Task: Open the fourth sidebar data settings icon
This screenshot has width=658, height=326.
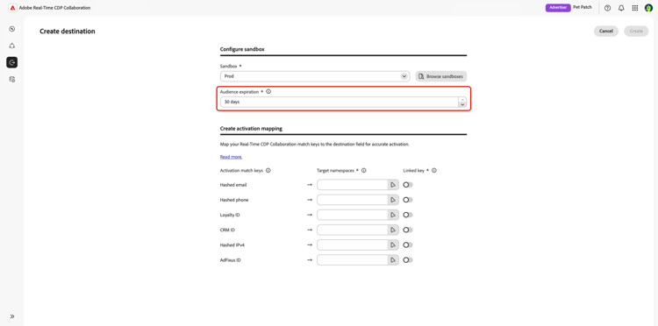Action: (11, 79)
